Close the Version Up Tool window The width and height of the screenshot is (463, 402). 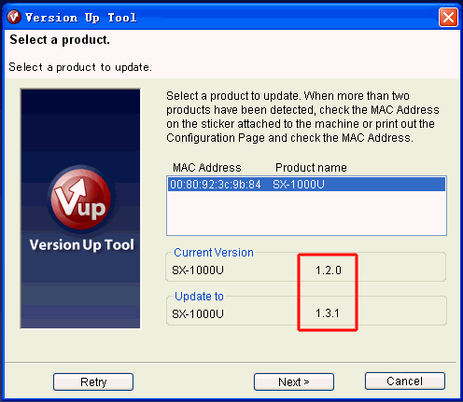point(448,18)
